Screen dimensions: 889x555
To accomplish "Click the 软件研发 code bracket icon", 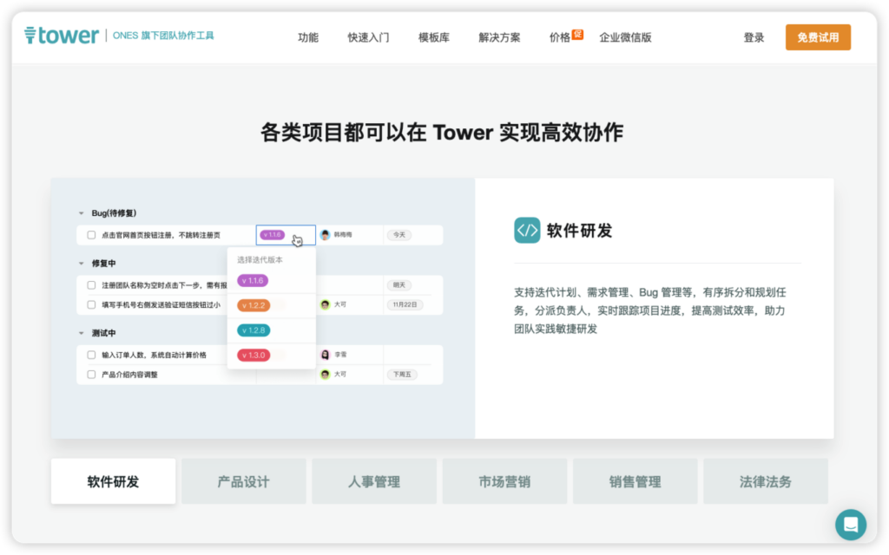I will [x=527, y=231].
